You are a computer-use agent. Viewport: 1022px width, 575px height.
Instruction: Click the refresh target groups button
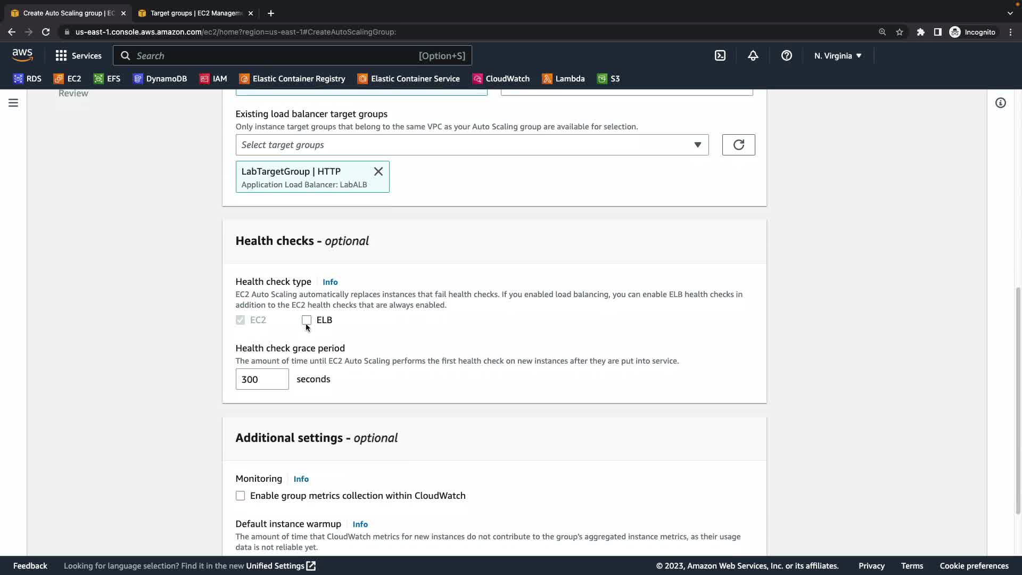[738, 145]
